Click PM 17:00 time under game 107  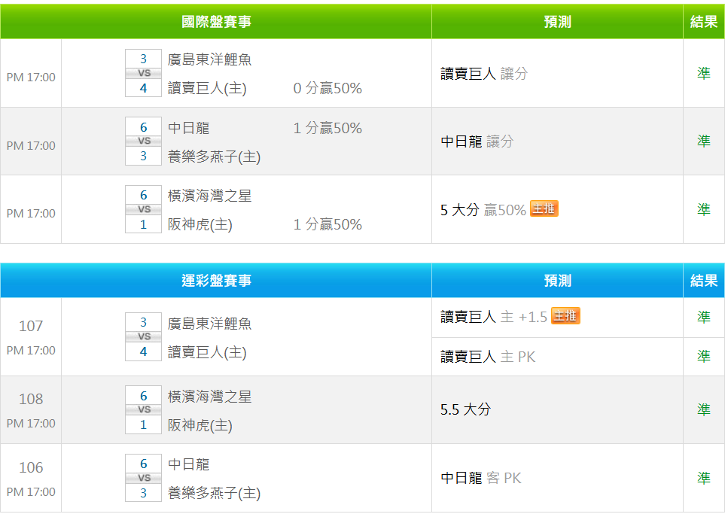tap(31, 351)
